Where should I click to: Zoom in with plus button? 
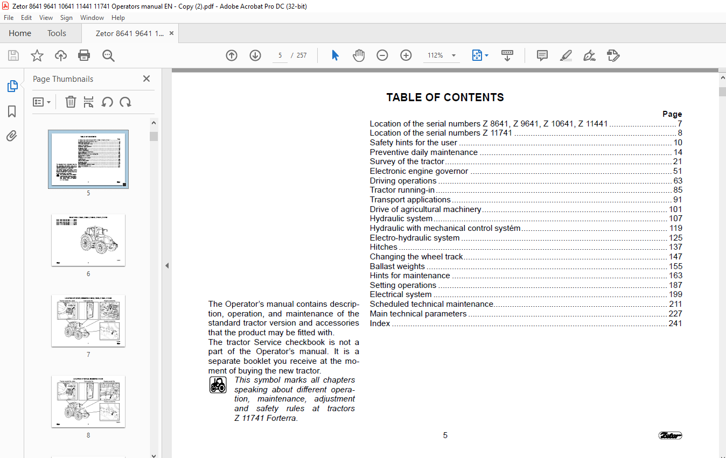tap(406, 55)
